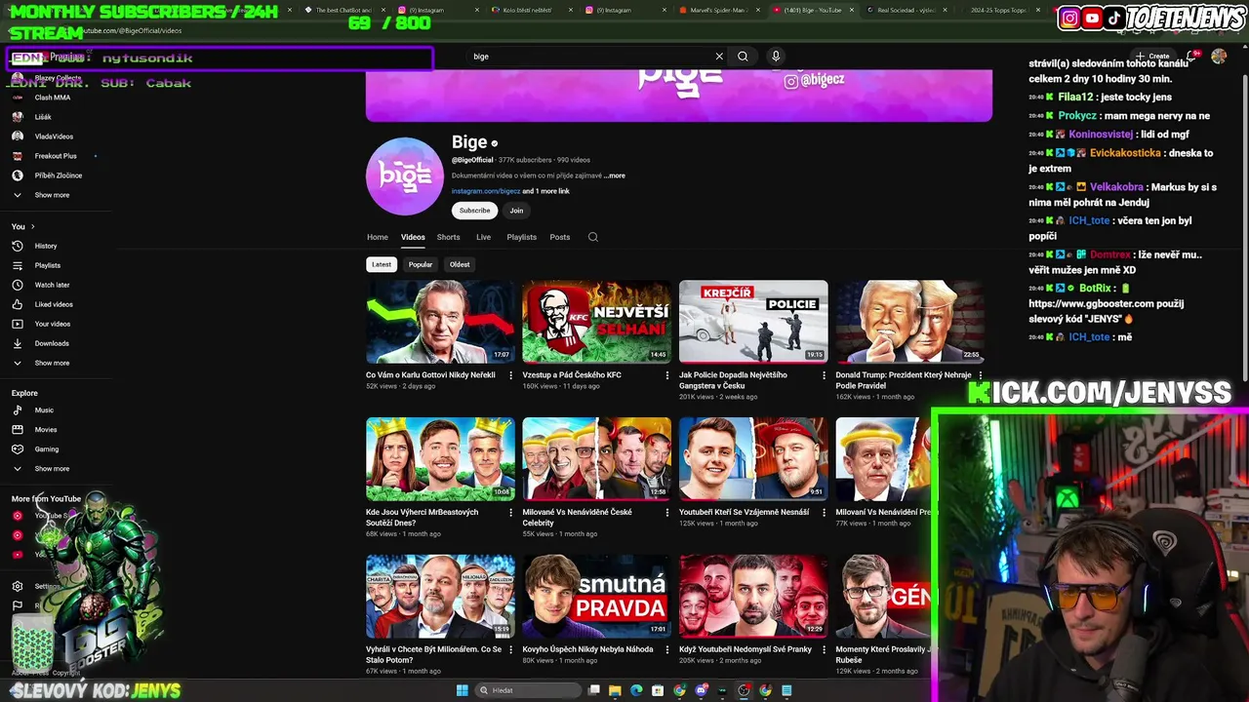Subscribe to the Bige channel
1249x702 pixels.
click(474, 211)
